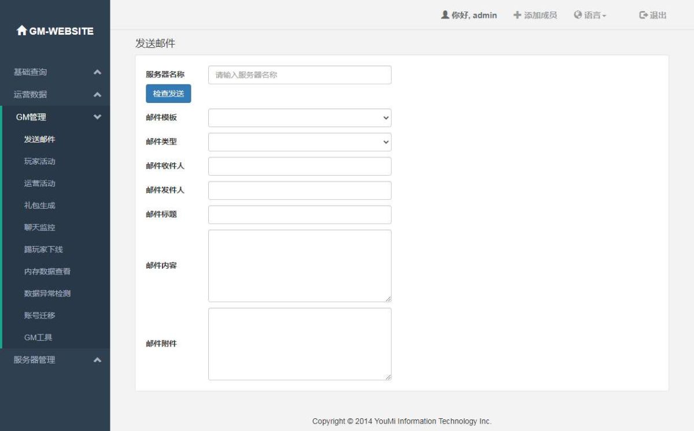
Task: Click the 邮件内容 textarea resize handle
Action: tap(388, 299)
